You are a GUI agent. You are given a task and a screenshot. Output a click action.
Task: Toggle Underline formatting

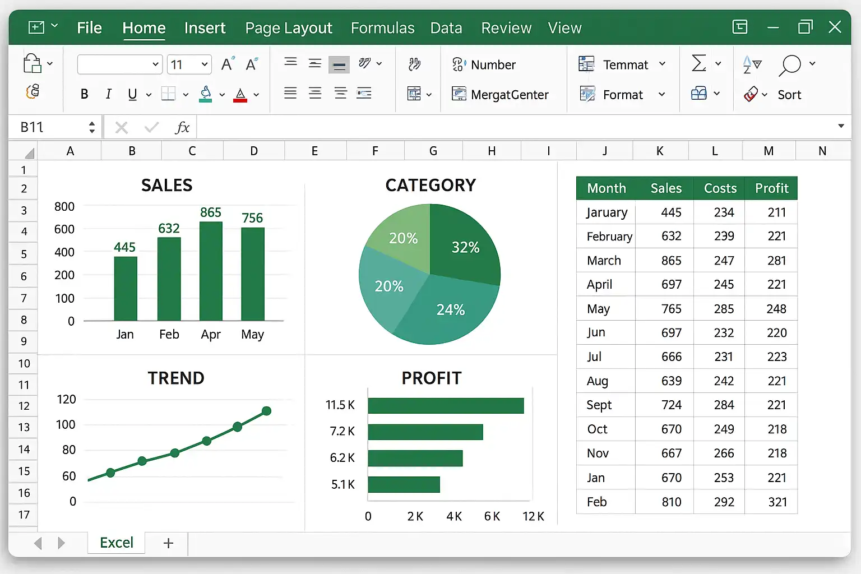(132, 94)
